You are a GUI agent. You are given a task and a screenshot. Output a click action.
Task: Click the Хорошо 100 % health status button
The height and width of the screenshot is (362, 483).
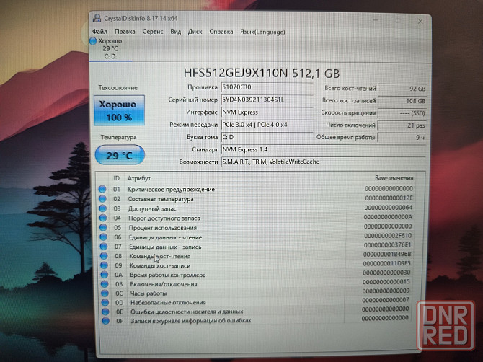pos(119,110)
